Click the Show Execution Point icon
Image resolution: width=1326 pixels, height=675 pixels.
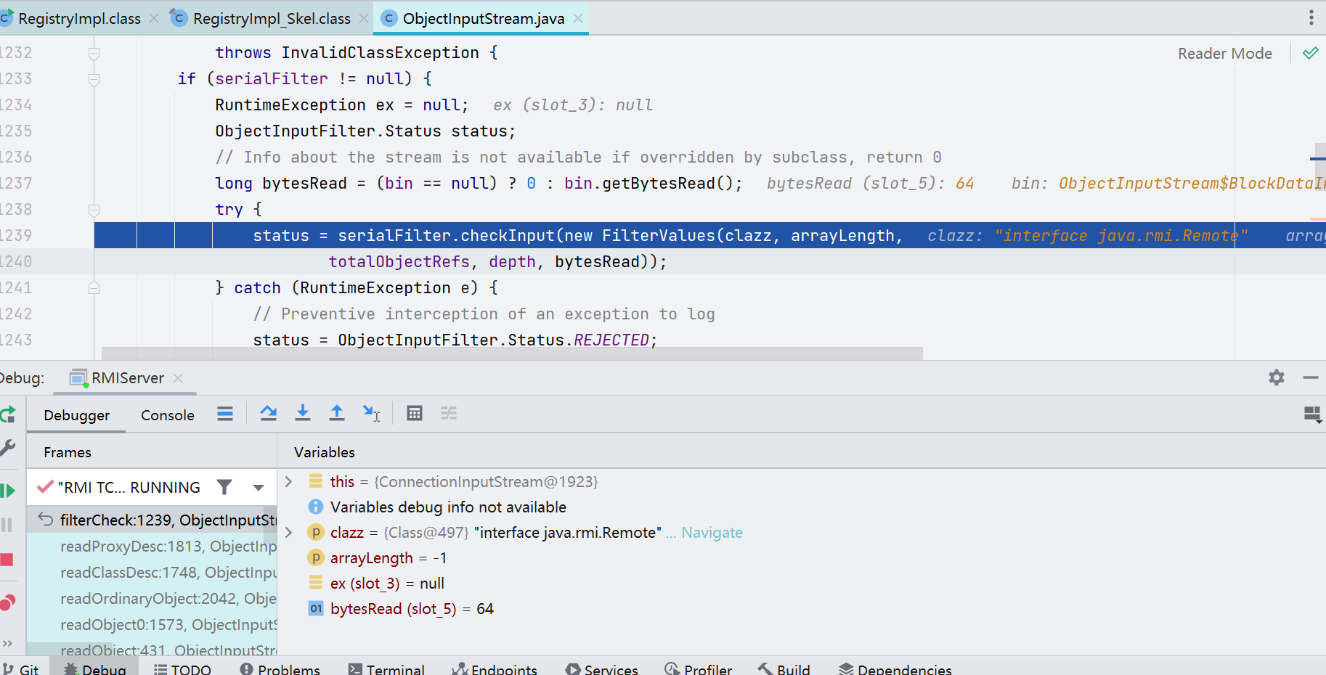(x=225, y=414)
